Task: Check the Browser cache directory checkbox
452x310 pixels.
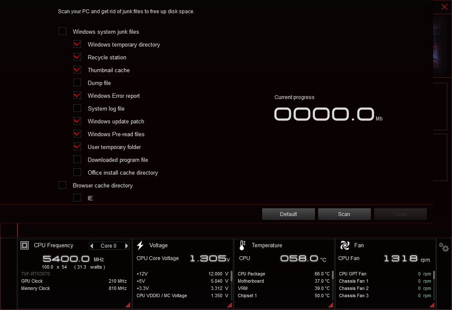Action: pyautogui.click(x=62, y=185)
